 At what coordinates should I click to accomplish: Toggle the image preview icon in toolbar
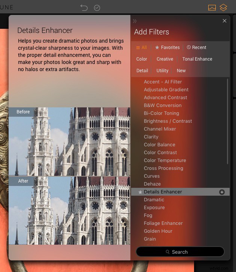click(212, 7)
